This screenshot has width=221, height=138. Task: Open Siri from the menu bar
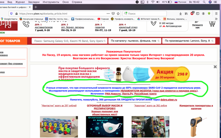[x=210, y=2]
